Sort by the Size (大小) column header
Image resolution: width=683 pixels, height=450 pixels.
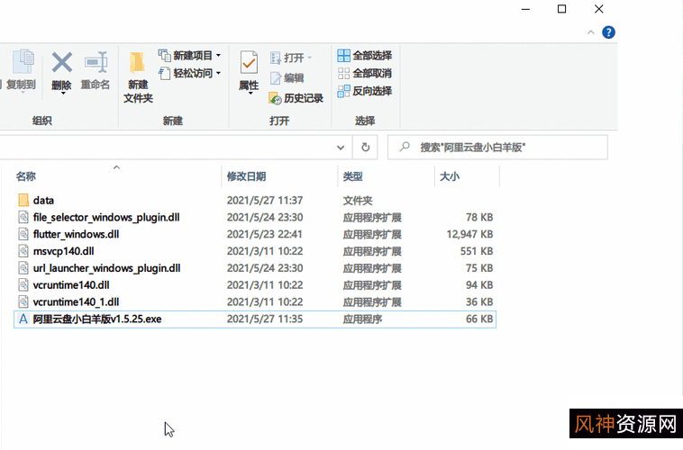(450, 176)
